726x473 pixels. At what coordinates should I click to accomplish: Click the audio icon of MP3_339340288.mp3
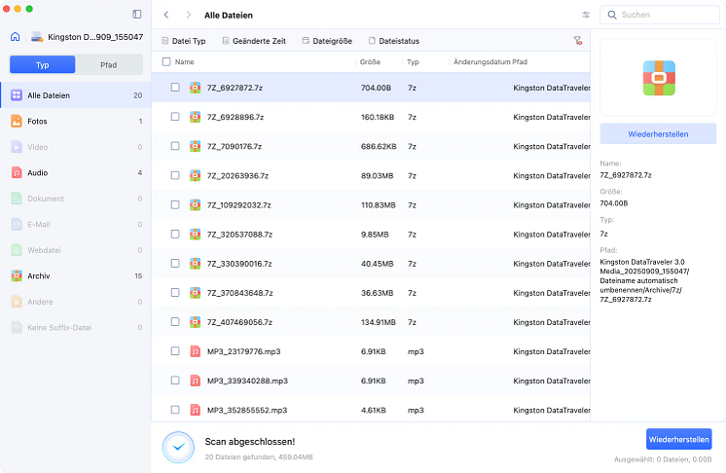(x=196, y=381)
